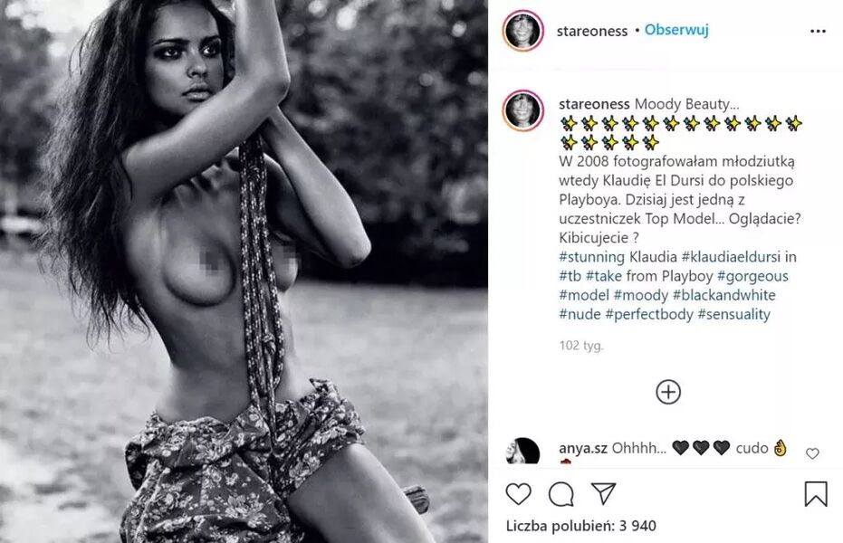Open the #perfectbody hashtag
This screenshot has height=543, width=843.
[649, 314]
